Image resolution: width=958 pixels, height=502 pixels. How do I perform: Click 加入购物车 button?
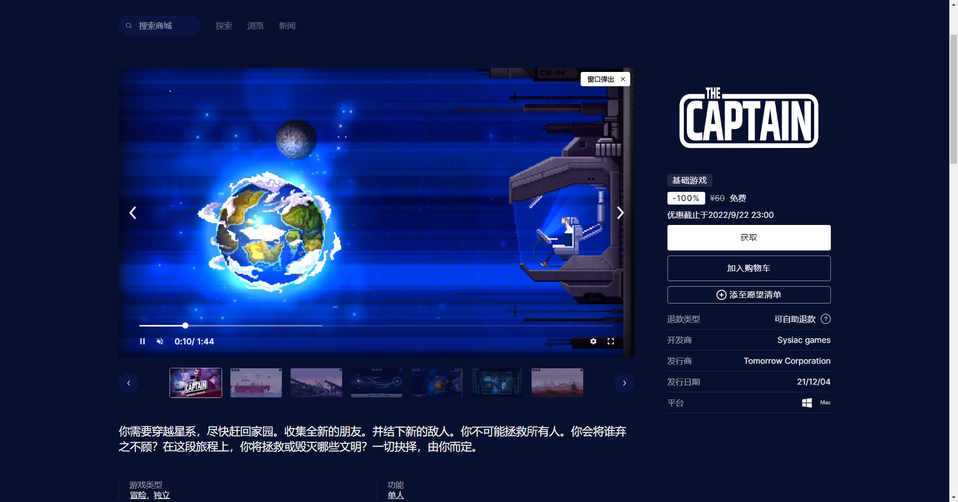point(749,268)
